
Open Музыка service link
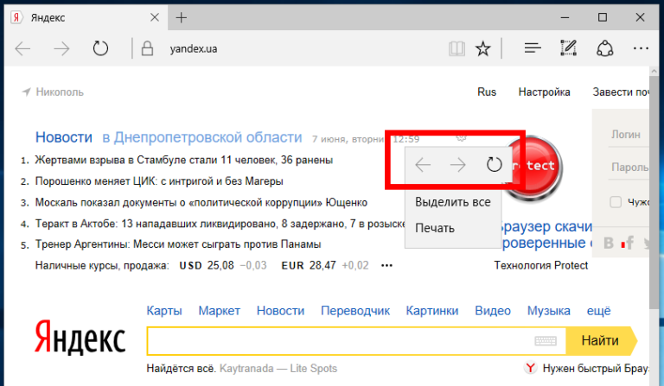[x=548, y=311]
